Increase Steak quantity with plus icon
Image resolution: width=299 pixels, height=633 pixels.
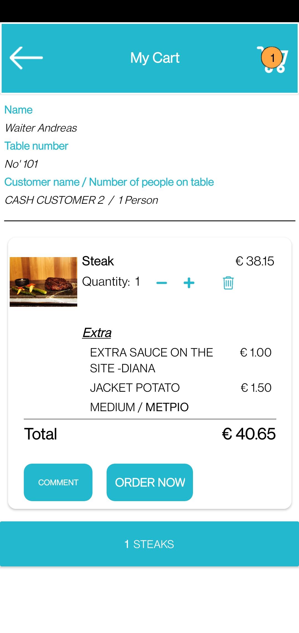click(x=189, y=283)
